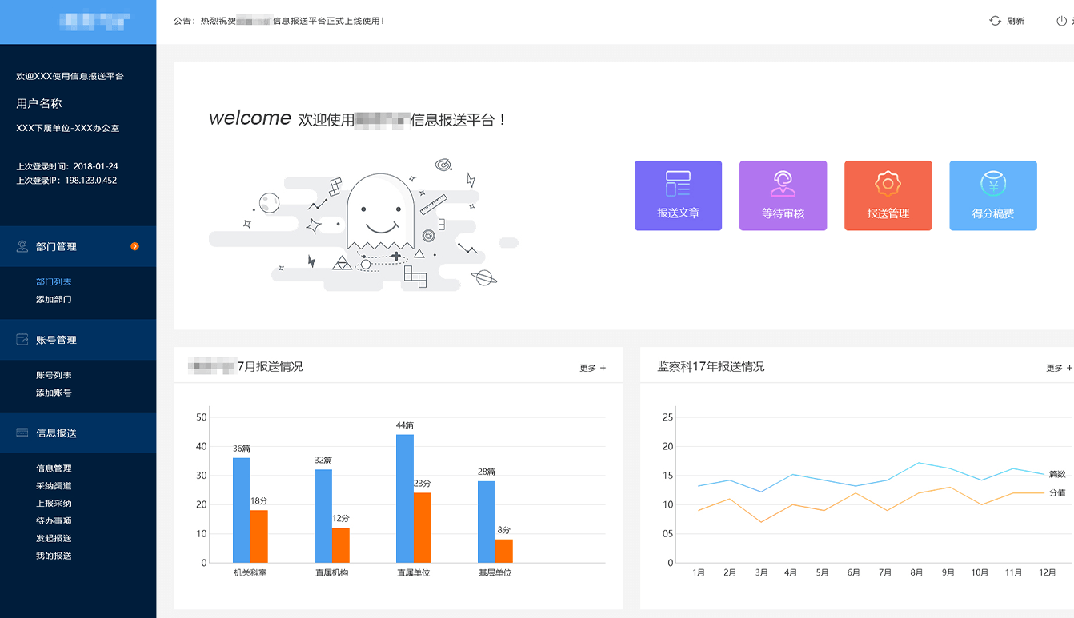Click the 报送管理 gear icon tile
This screenshot has width=1074, height=618.
pyautogui.click(x=888, y=184)
